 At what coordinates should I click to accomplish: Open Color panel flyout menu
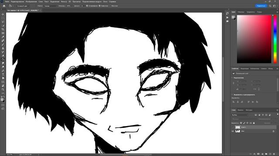tap(277, 12)
